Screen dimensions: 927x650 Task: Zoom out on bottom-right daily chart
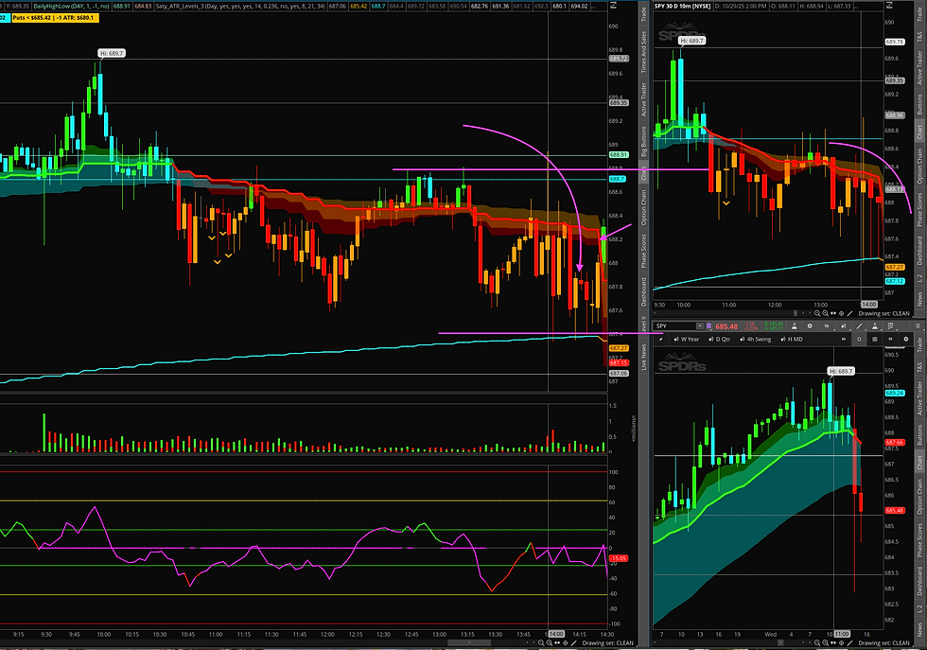[817, 642]
